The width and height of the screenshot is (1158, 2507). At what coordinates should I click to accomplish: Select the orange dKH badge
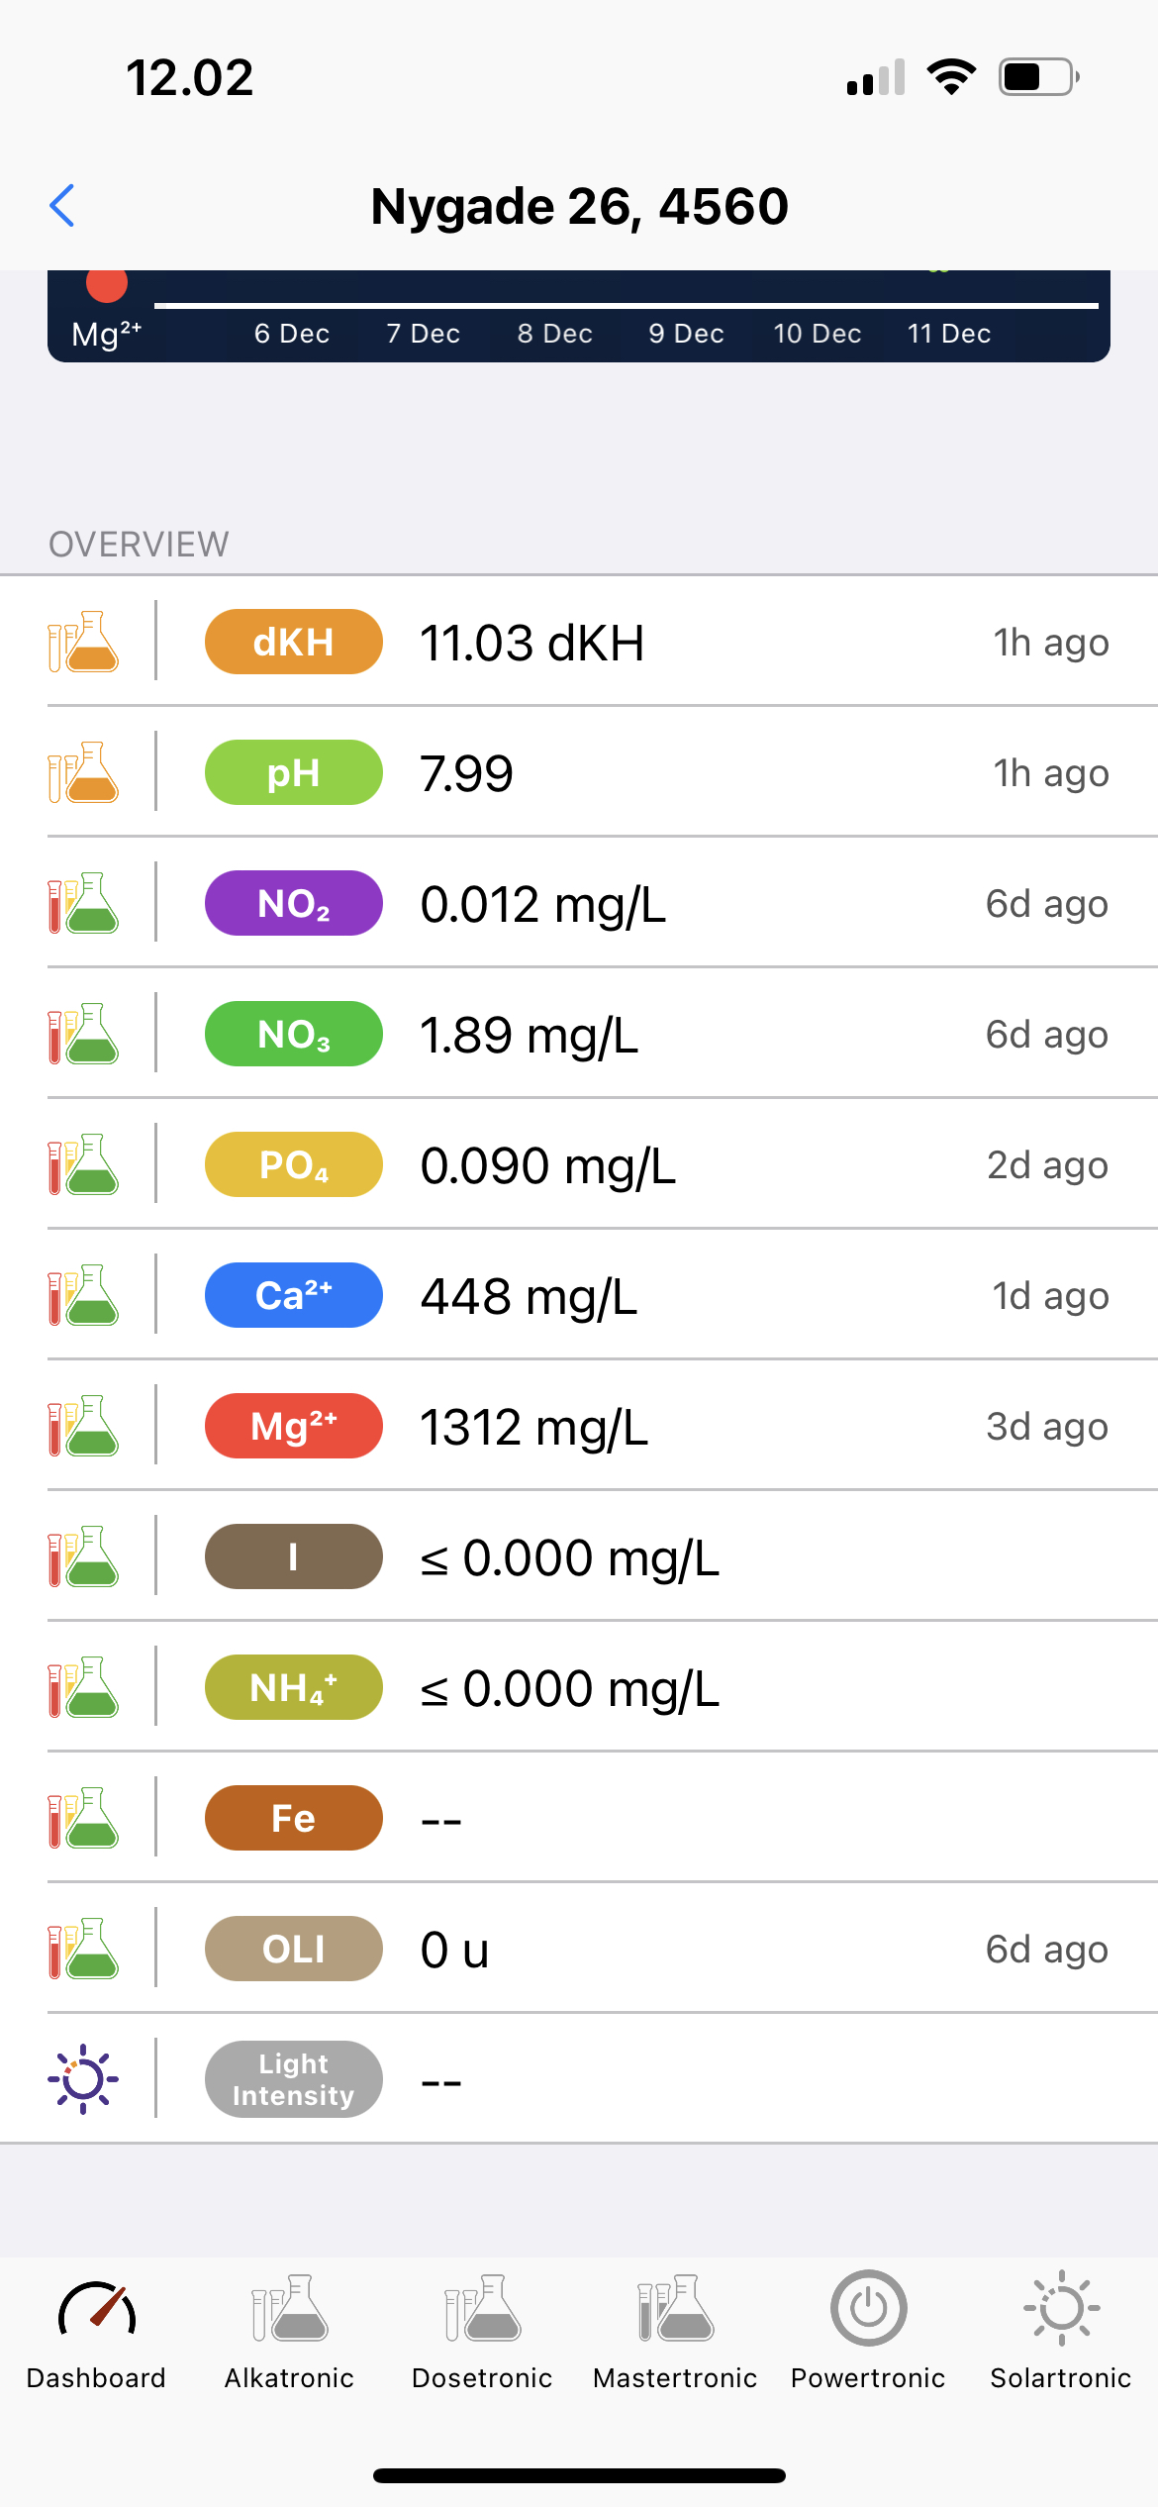[x=294, y=642]
